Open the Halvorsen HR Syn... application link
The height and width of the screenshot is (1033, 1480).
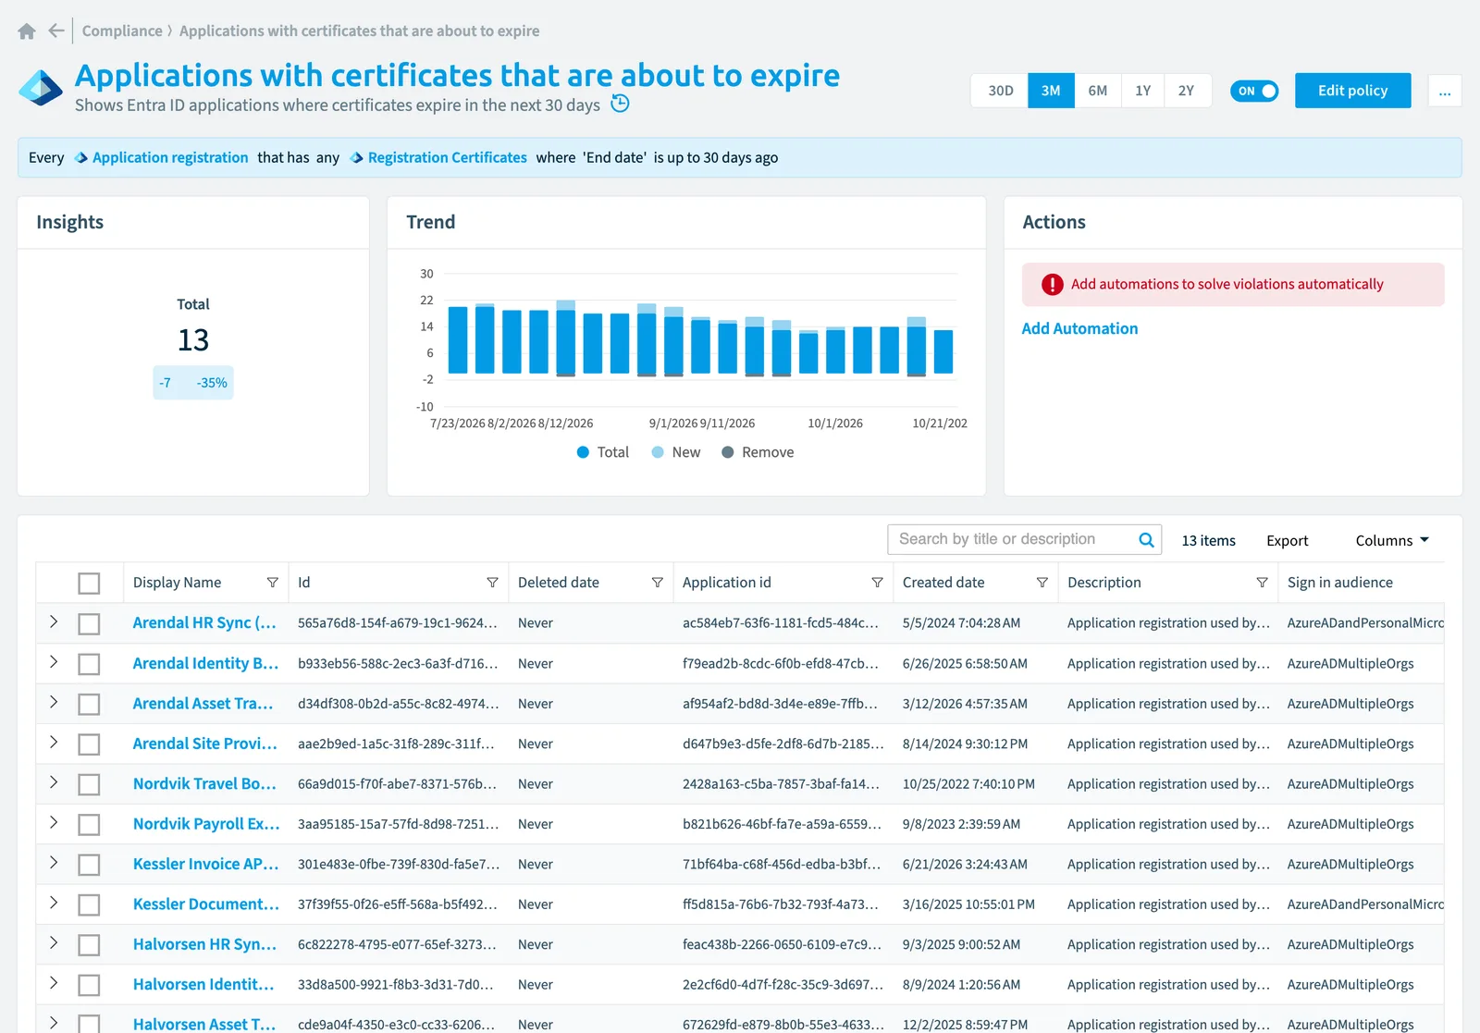tap(204, 944)
